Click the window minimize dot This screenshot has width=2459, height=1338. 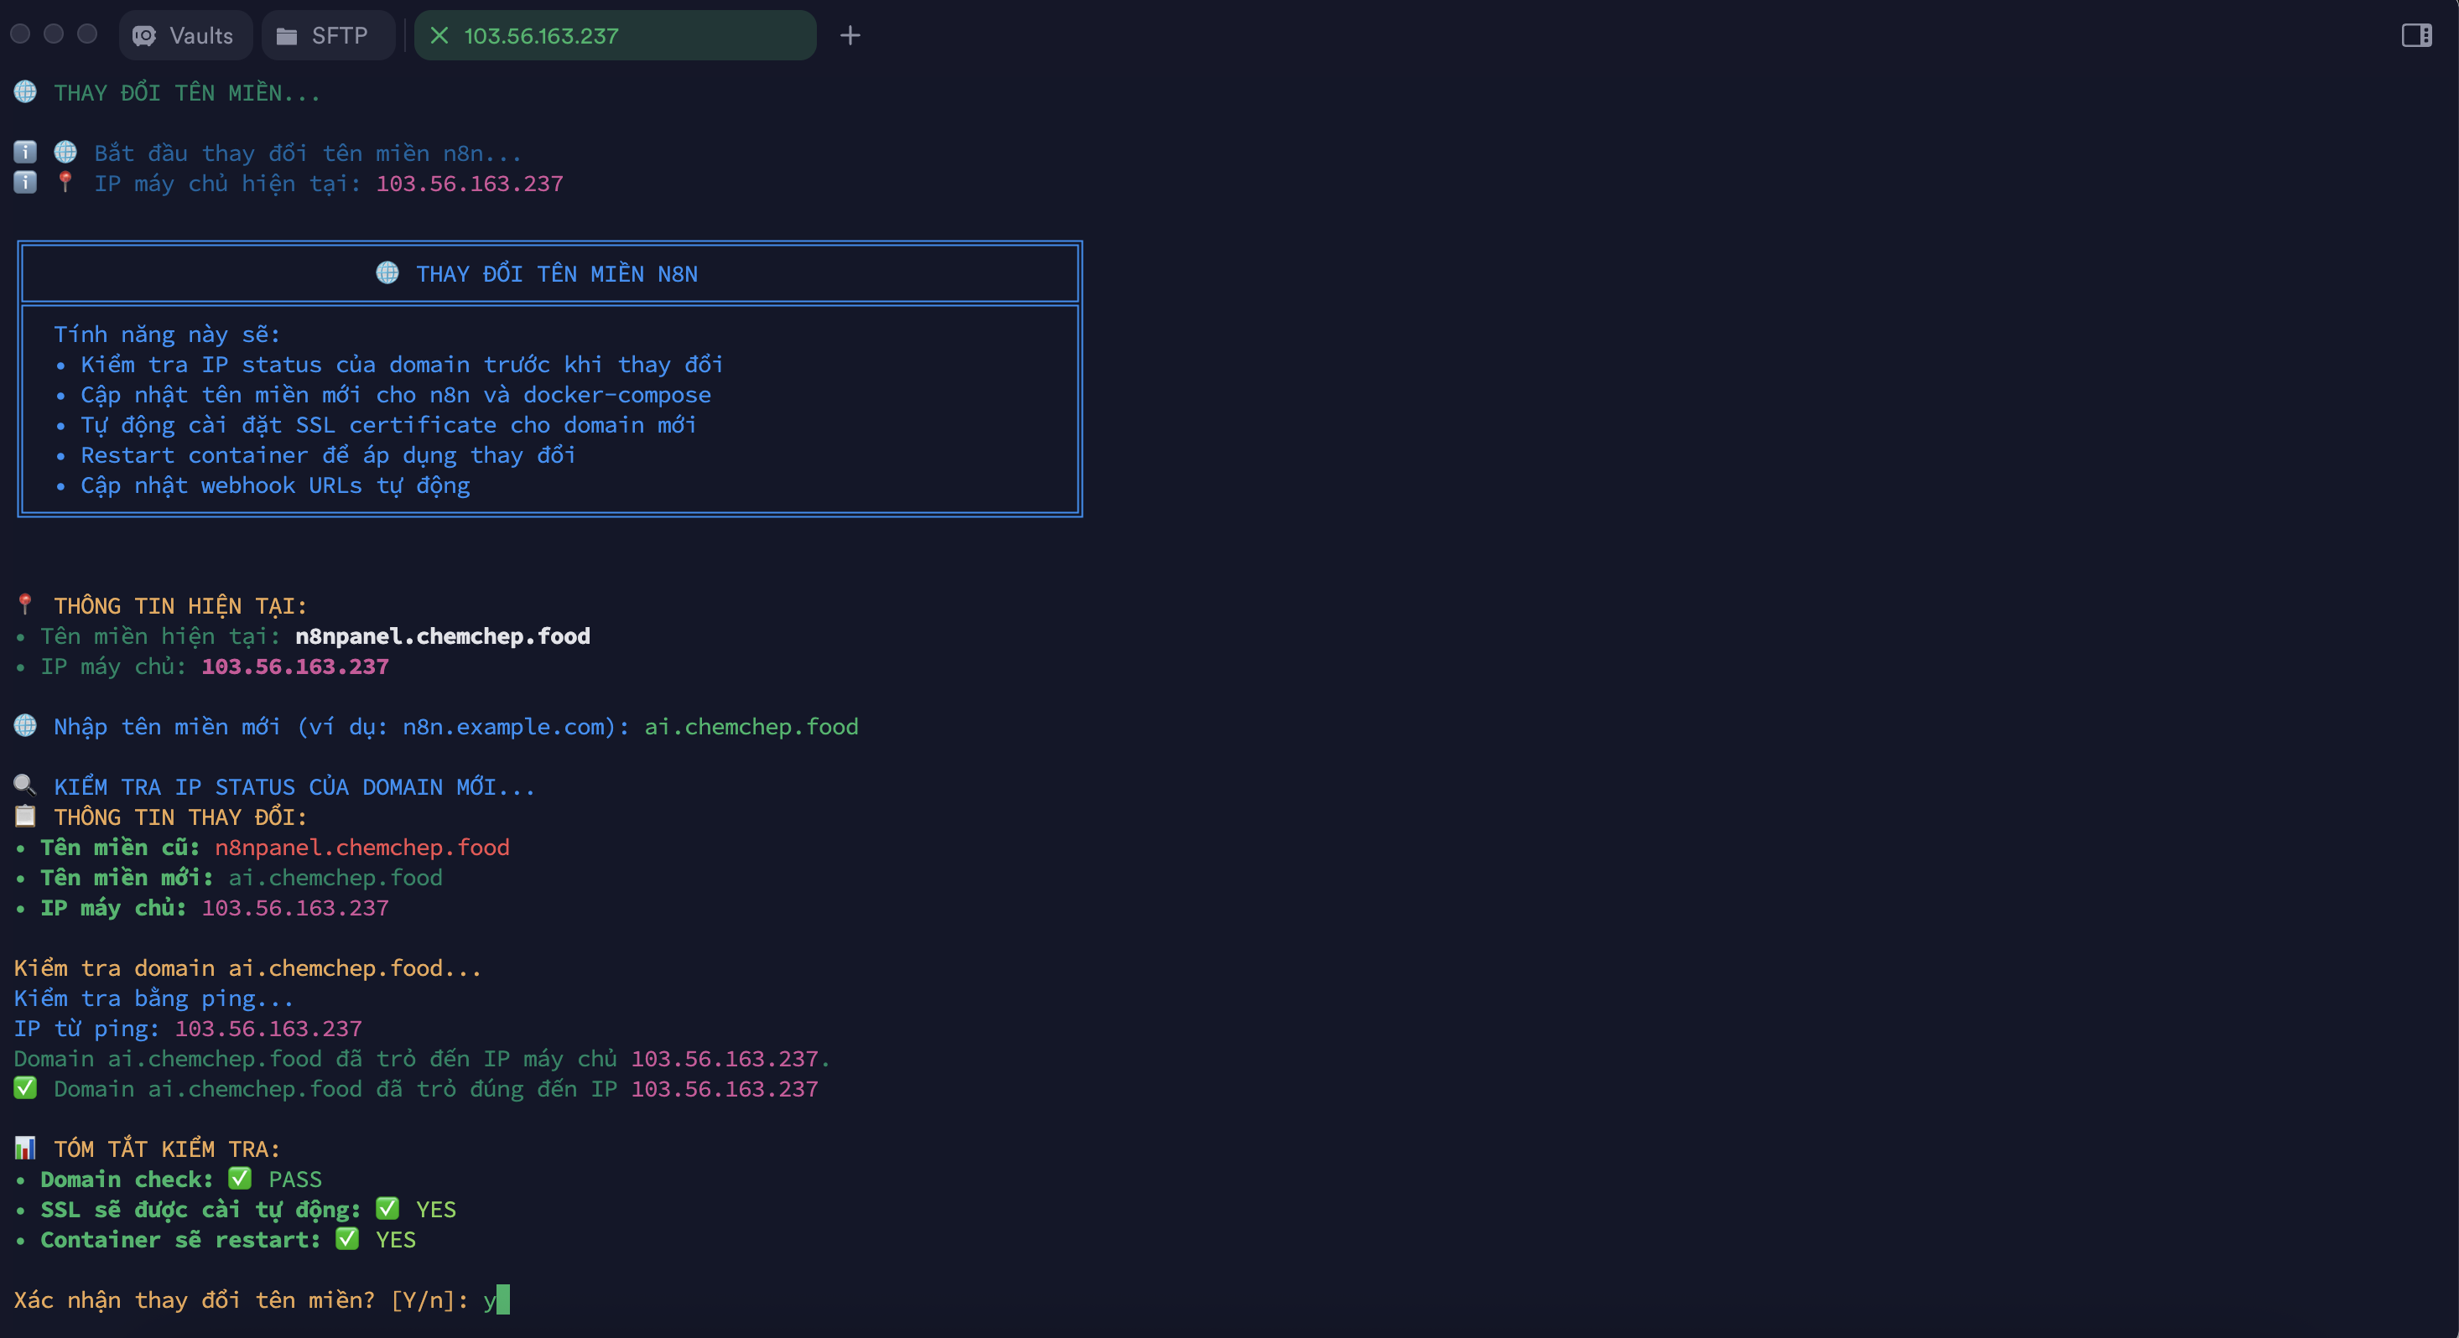54,34
